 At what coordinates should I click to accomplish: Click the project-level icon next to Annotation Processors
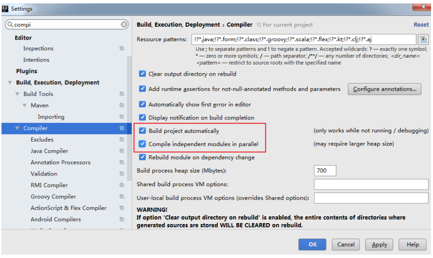pyautogui.click(x=121, y=162)
